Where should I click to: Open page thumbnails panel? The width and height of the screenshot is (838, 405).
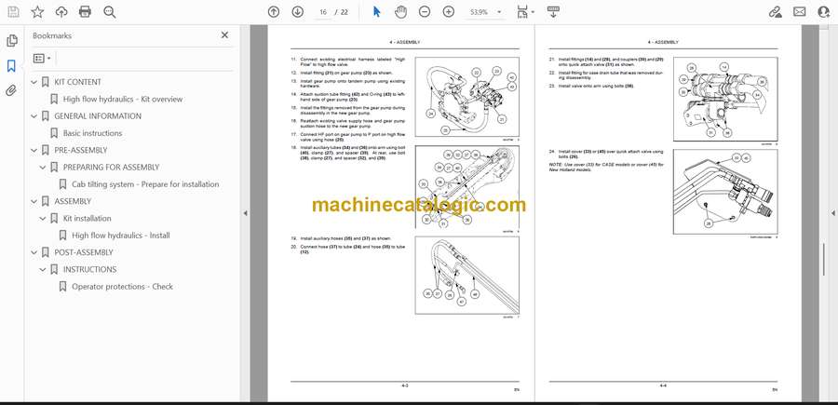[x=12, y=41]
